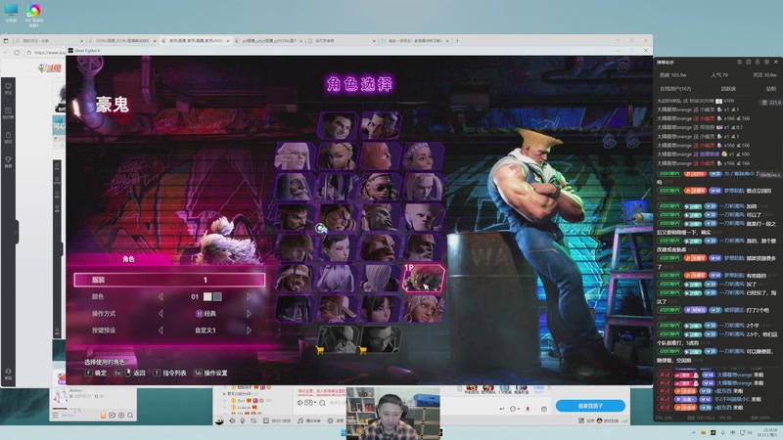Switch to the second browser tab (DOTA2)

pos(122,41)
